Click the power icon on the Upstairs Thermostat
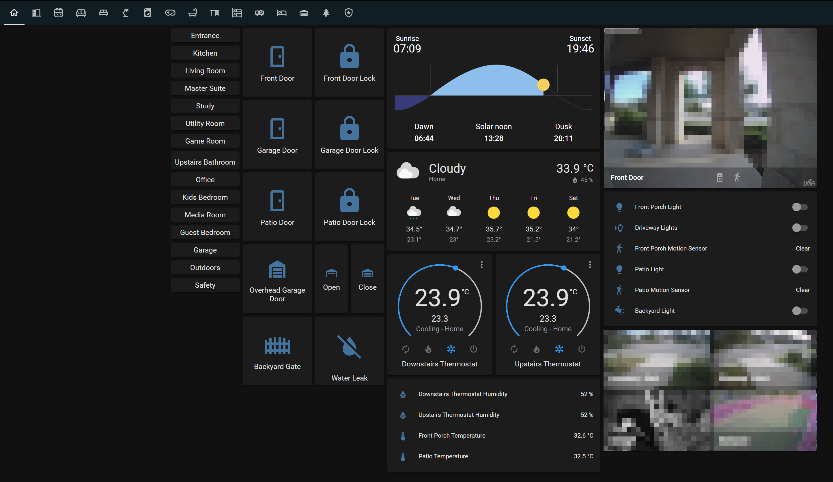833x482 pixels. tap(581, 349)
